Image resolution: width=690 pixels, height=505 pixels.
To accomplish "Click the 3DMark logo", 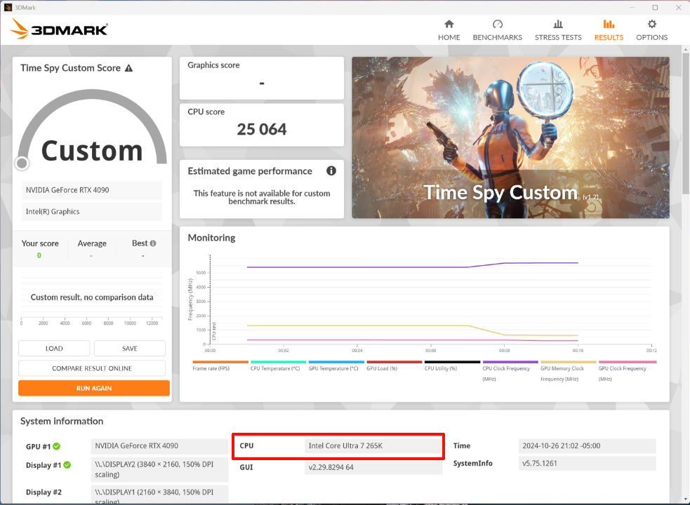I will click(59, 29).
